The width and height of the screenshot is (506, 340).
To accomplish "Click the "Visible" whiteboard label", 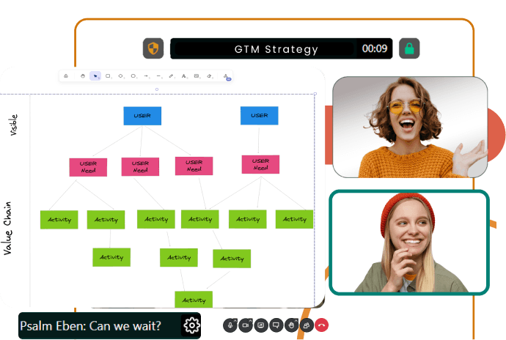I will pyautogui.click(x=13, y=125).
